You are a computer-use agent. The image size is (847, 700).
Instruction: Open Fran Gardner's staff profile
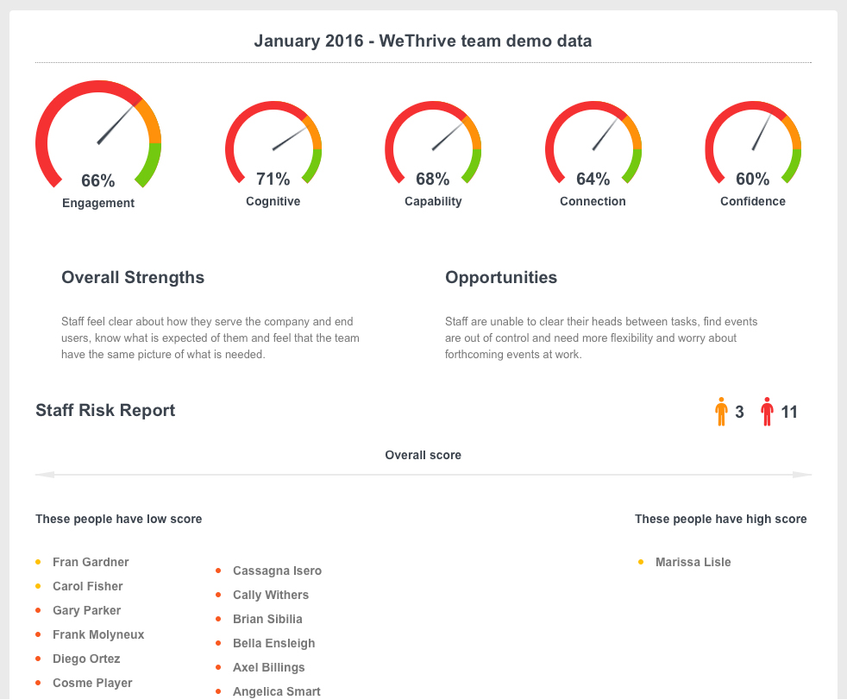point(90,562)
